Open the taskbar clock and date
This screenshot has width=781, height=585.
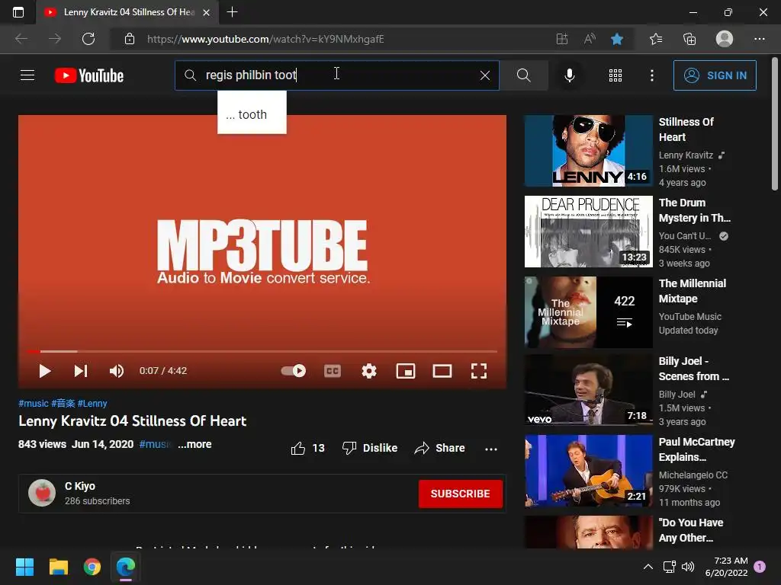pos(726,567)
